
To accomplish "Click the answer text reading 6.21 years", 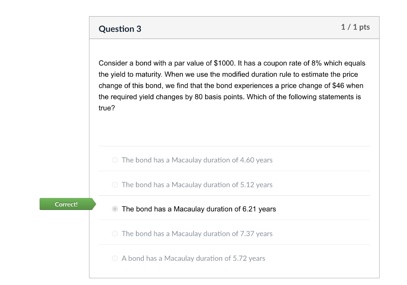I will (x=199, y=209).
